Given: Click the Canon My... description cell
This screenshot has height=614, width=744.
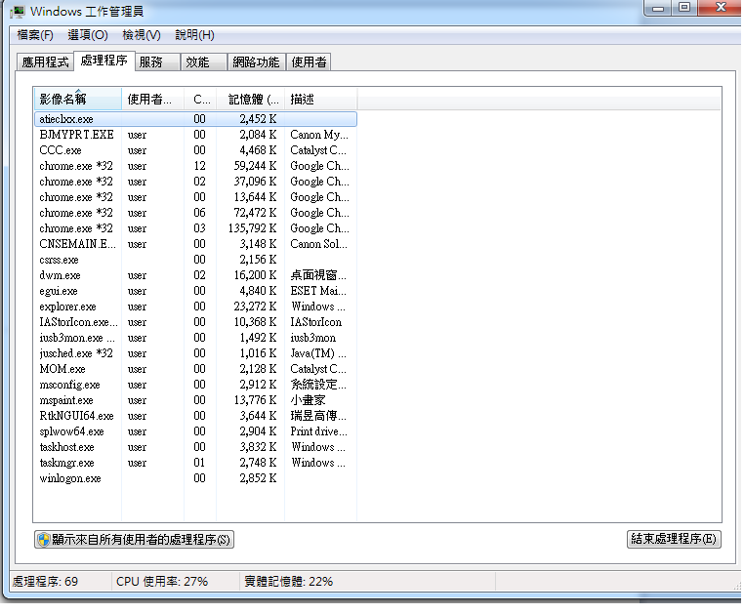Looking at the screenshot, I should (319, 135).
